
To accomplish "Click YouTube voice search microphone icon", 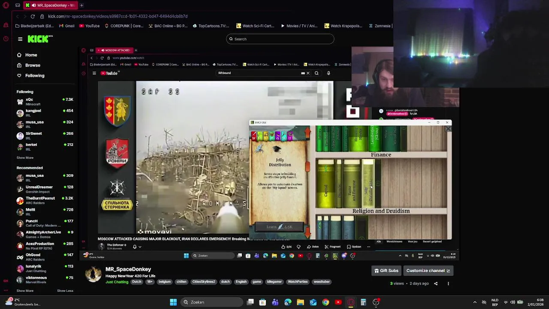I will coord(329,73).
